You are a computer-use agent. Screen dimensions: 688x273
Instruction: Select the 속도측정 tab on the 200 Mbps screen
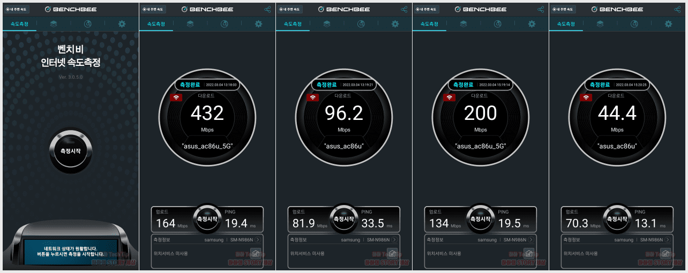430,24
